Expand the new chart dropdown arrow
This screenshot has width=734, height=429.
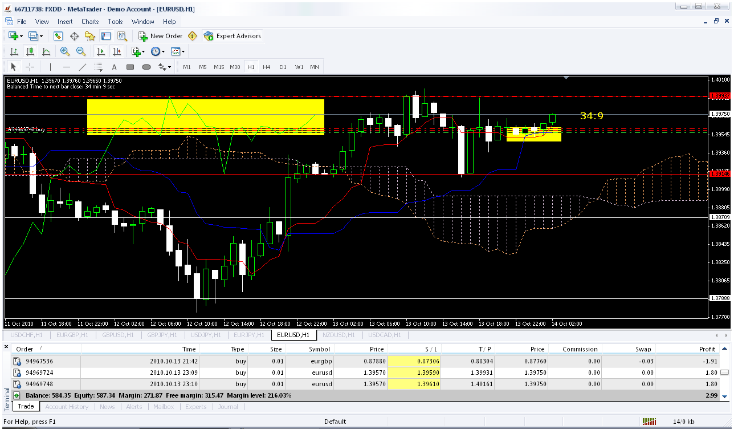[x=21, y=37]
